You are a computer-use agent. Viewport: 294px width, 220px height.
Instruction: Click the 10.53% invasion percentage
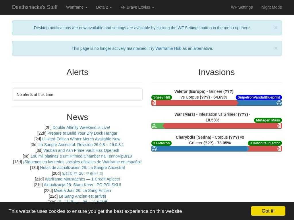tap(212, 120)
